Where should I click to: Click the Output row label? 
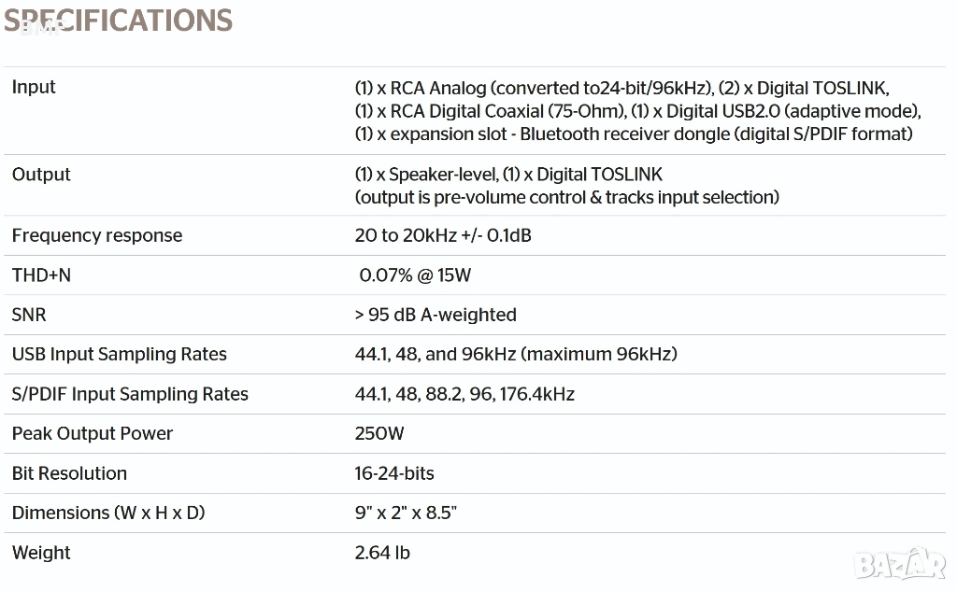(x=41, y=175)
